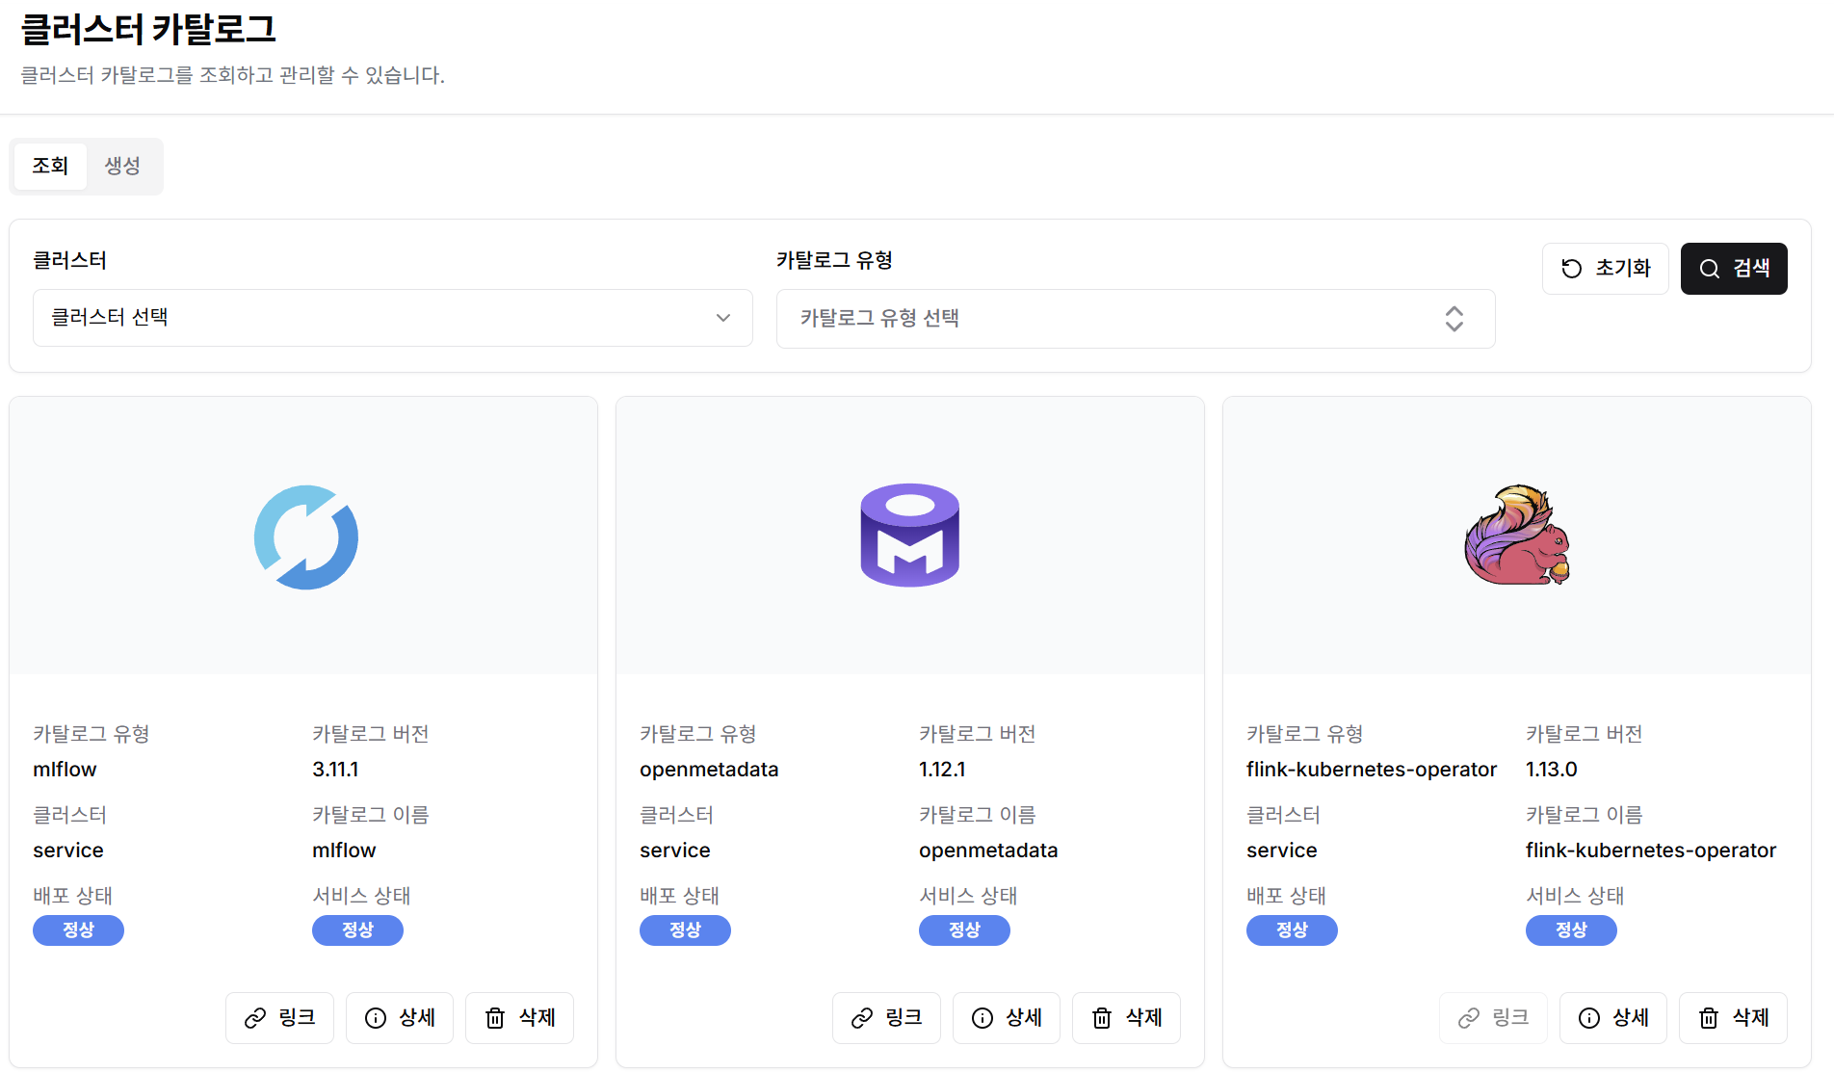1834x1073 pixels.
Task: Click the 클러스터 filter label above dropdown
Action: click(x=69, y=260)
